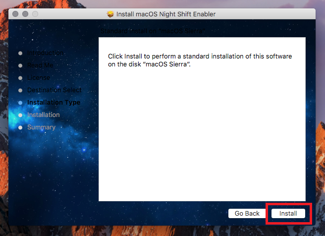The image size is (325, 236).
Task: Click the Go Back button
Action: [x=247, y=213]
